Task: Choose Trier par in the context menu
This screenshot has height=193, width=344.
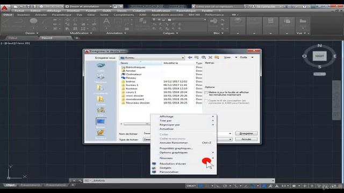Action: click(184, 121)
